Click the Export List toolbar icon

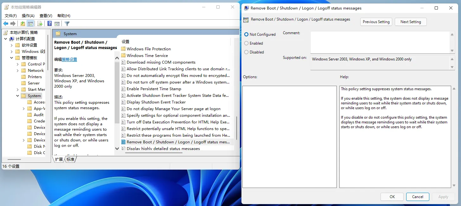coord(40,24)
